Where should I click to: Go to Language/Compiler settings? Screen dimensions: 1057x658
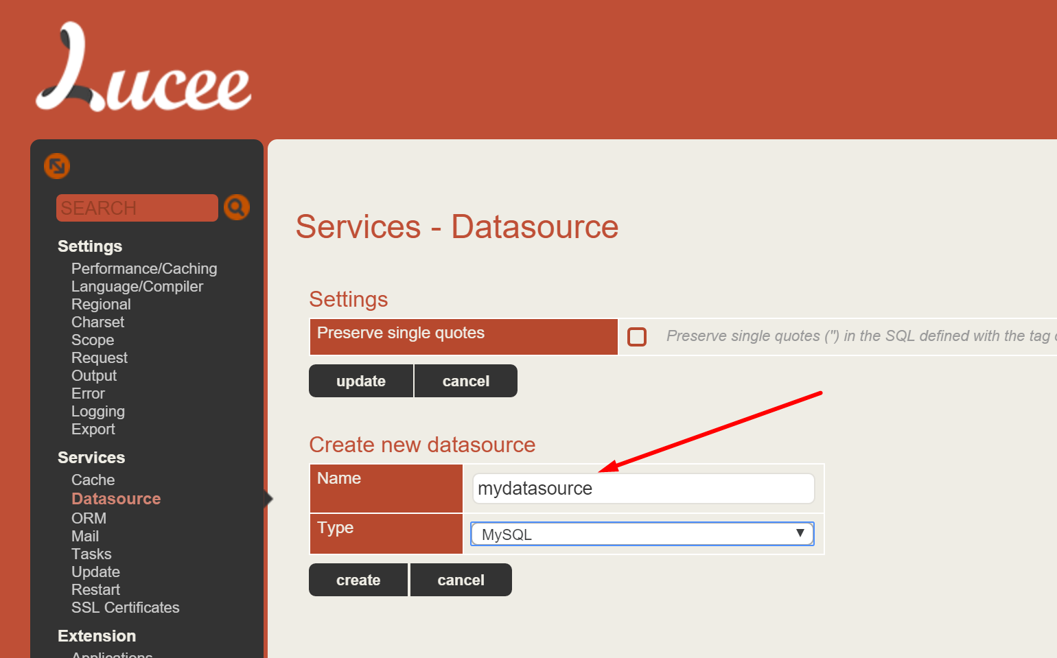pos(137,287)
